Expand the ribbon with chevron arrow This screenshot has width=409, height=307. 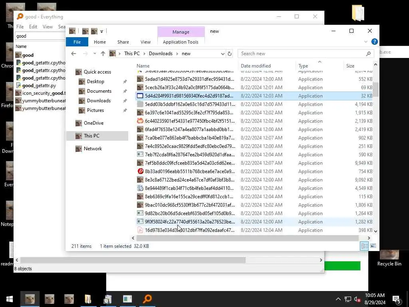[366, 42]
